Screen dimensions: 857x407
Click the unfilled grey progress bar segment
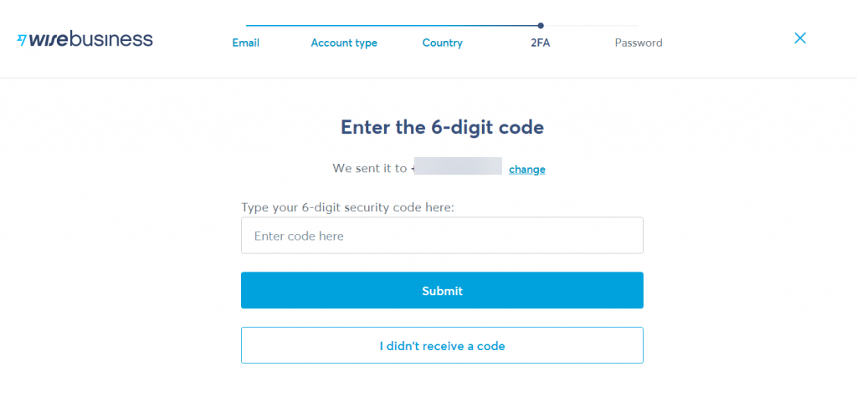coord(591,26)
